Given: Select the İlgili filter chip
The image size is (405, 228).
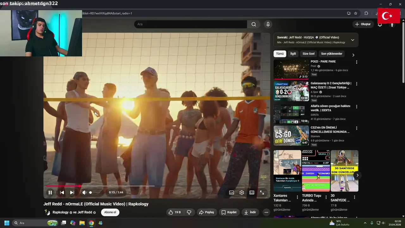Looking at the screenshot, I should (x=293, y=54).
